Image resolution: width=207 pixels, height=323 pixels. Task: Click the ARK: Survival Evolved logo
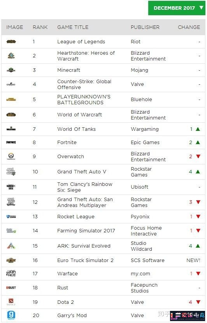(11, 246)
